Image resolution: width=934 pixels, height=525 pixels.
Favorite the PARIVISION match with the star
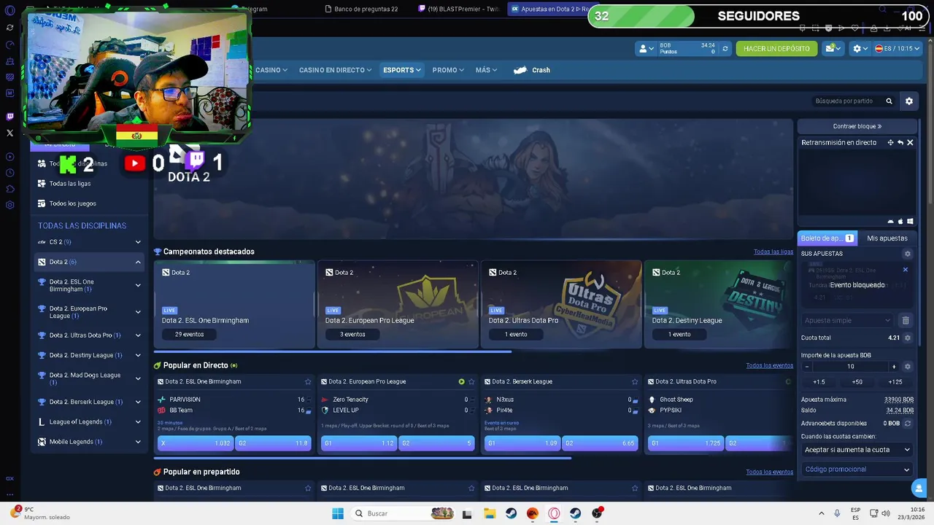pos(308,381)
